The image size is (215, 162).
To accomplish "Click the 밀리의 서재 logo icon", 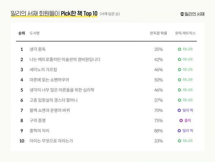I will tap(182, 14).
